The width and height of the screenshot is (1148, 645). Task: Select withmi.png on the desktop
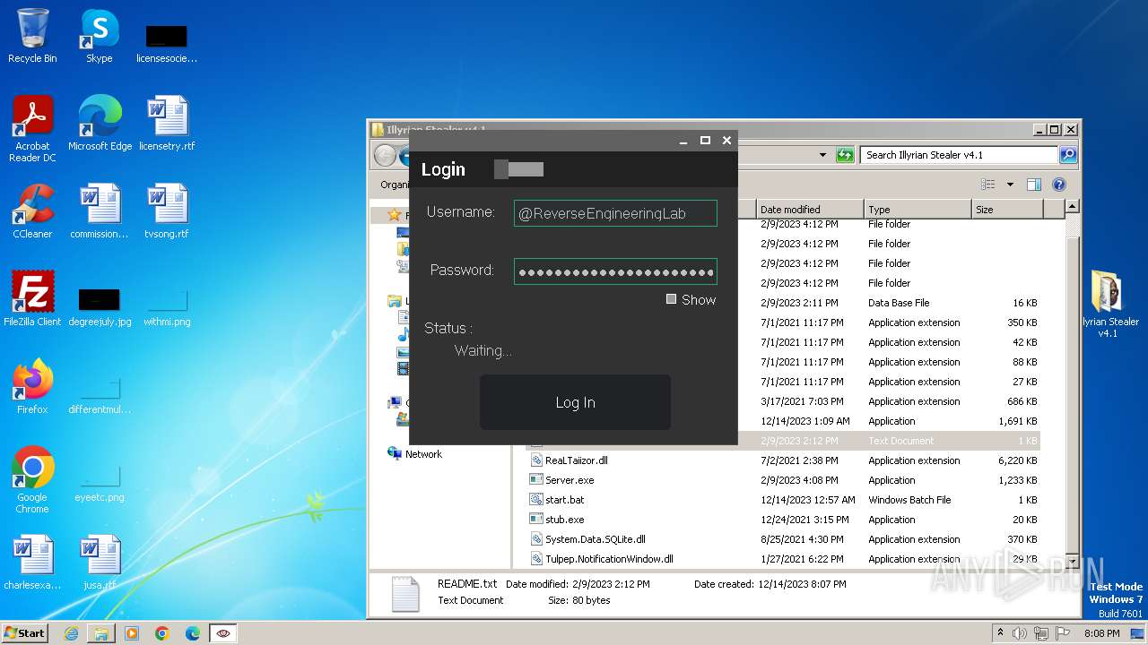167,308
